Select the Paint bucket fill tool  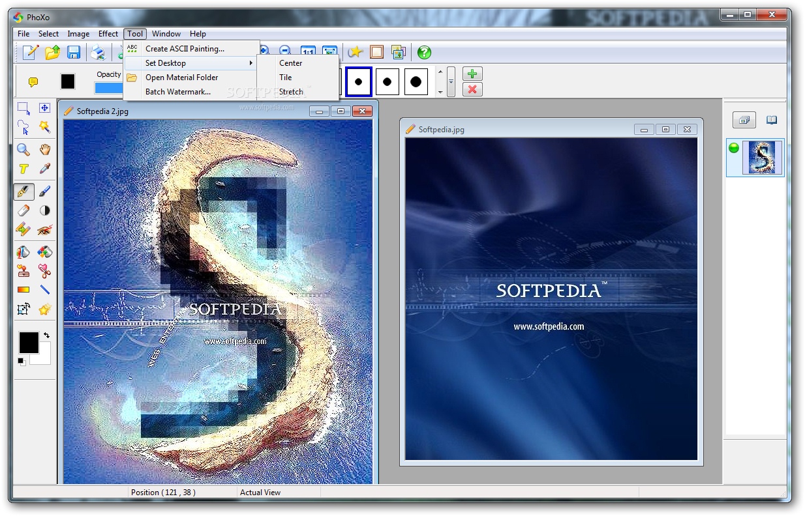click(x=23, y=252)
